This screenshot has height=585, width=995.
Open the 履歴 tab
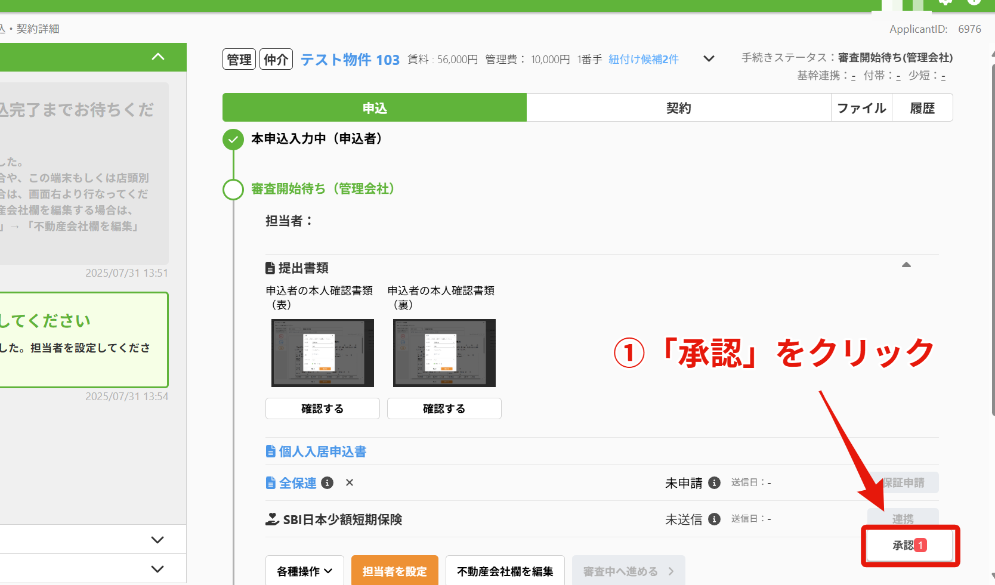922,107
